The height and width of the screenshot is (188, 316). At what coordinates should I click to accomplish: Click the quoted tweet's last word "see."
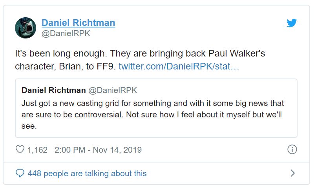tap(29, 127)
